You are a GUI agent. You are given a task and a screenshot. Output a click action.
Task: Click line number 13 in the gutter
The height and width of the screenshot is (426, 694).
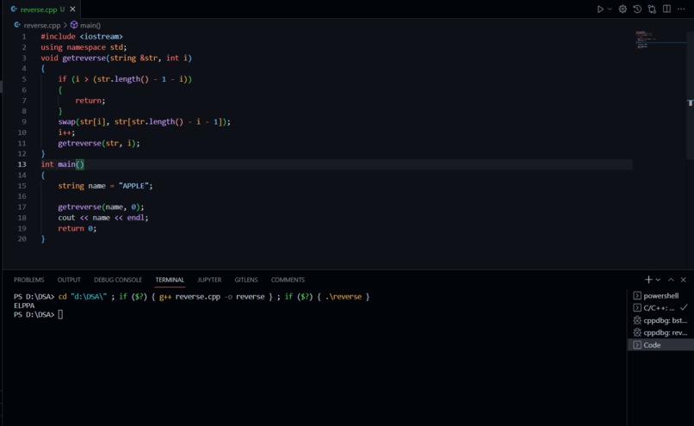coord(22,164)
